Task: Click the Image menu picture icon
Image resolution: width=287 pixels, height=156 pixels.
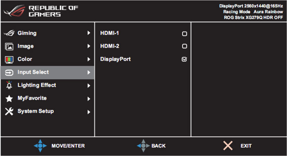Action: coord(9,46)
